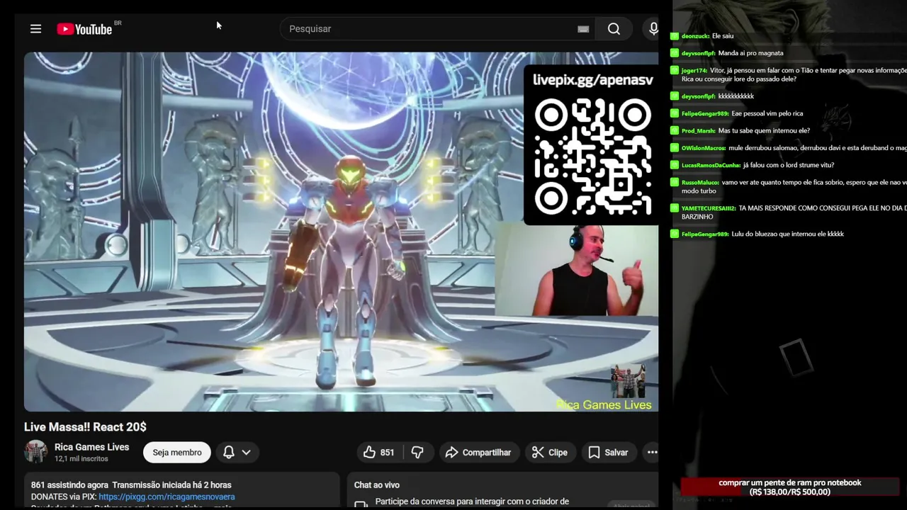
Task: Click the Live Massa!! React 20$ title
Action: [85, 427]
